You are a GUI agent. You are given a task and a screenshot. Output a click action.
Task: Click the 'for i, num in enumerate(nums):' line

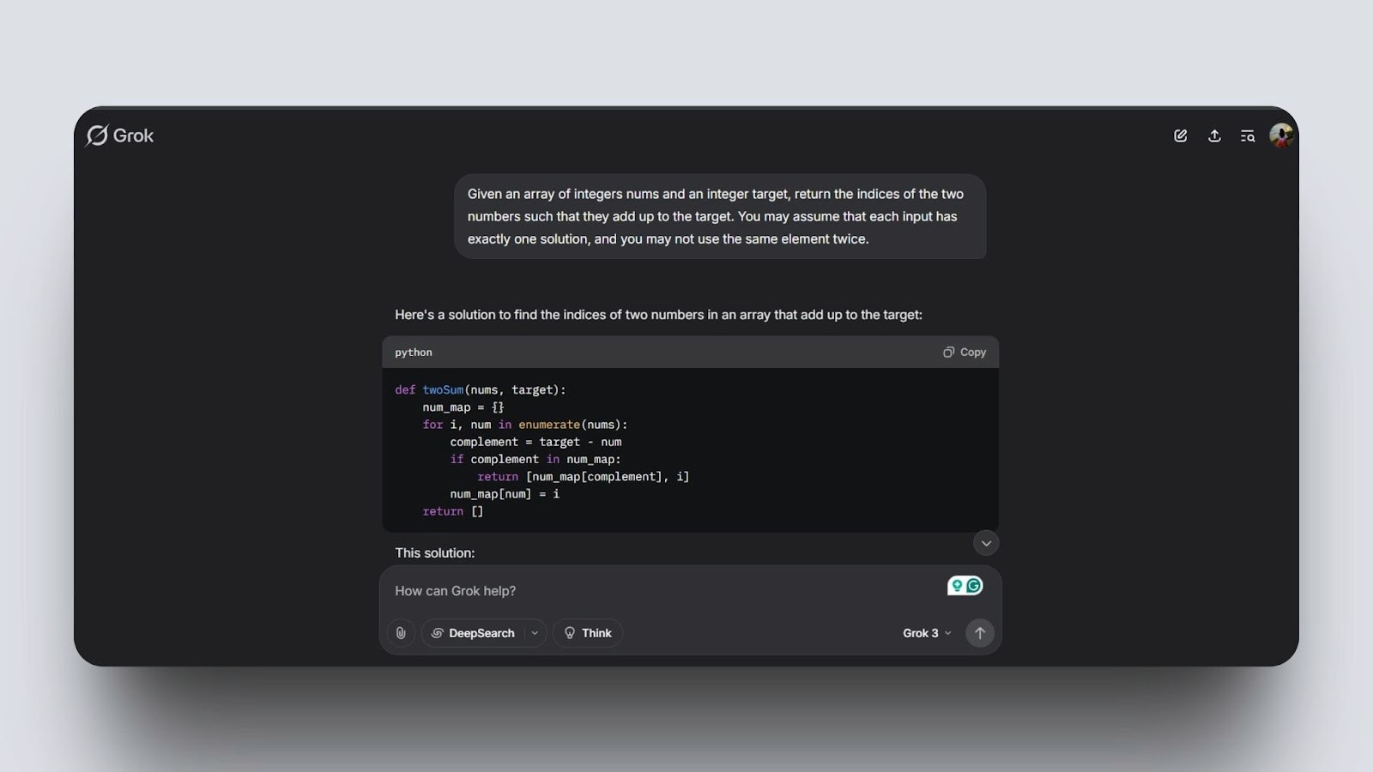tap(525, 425)
